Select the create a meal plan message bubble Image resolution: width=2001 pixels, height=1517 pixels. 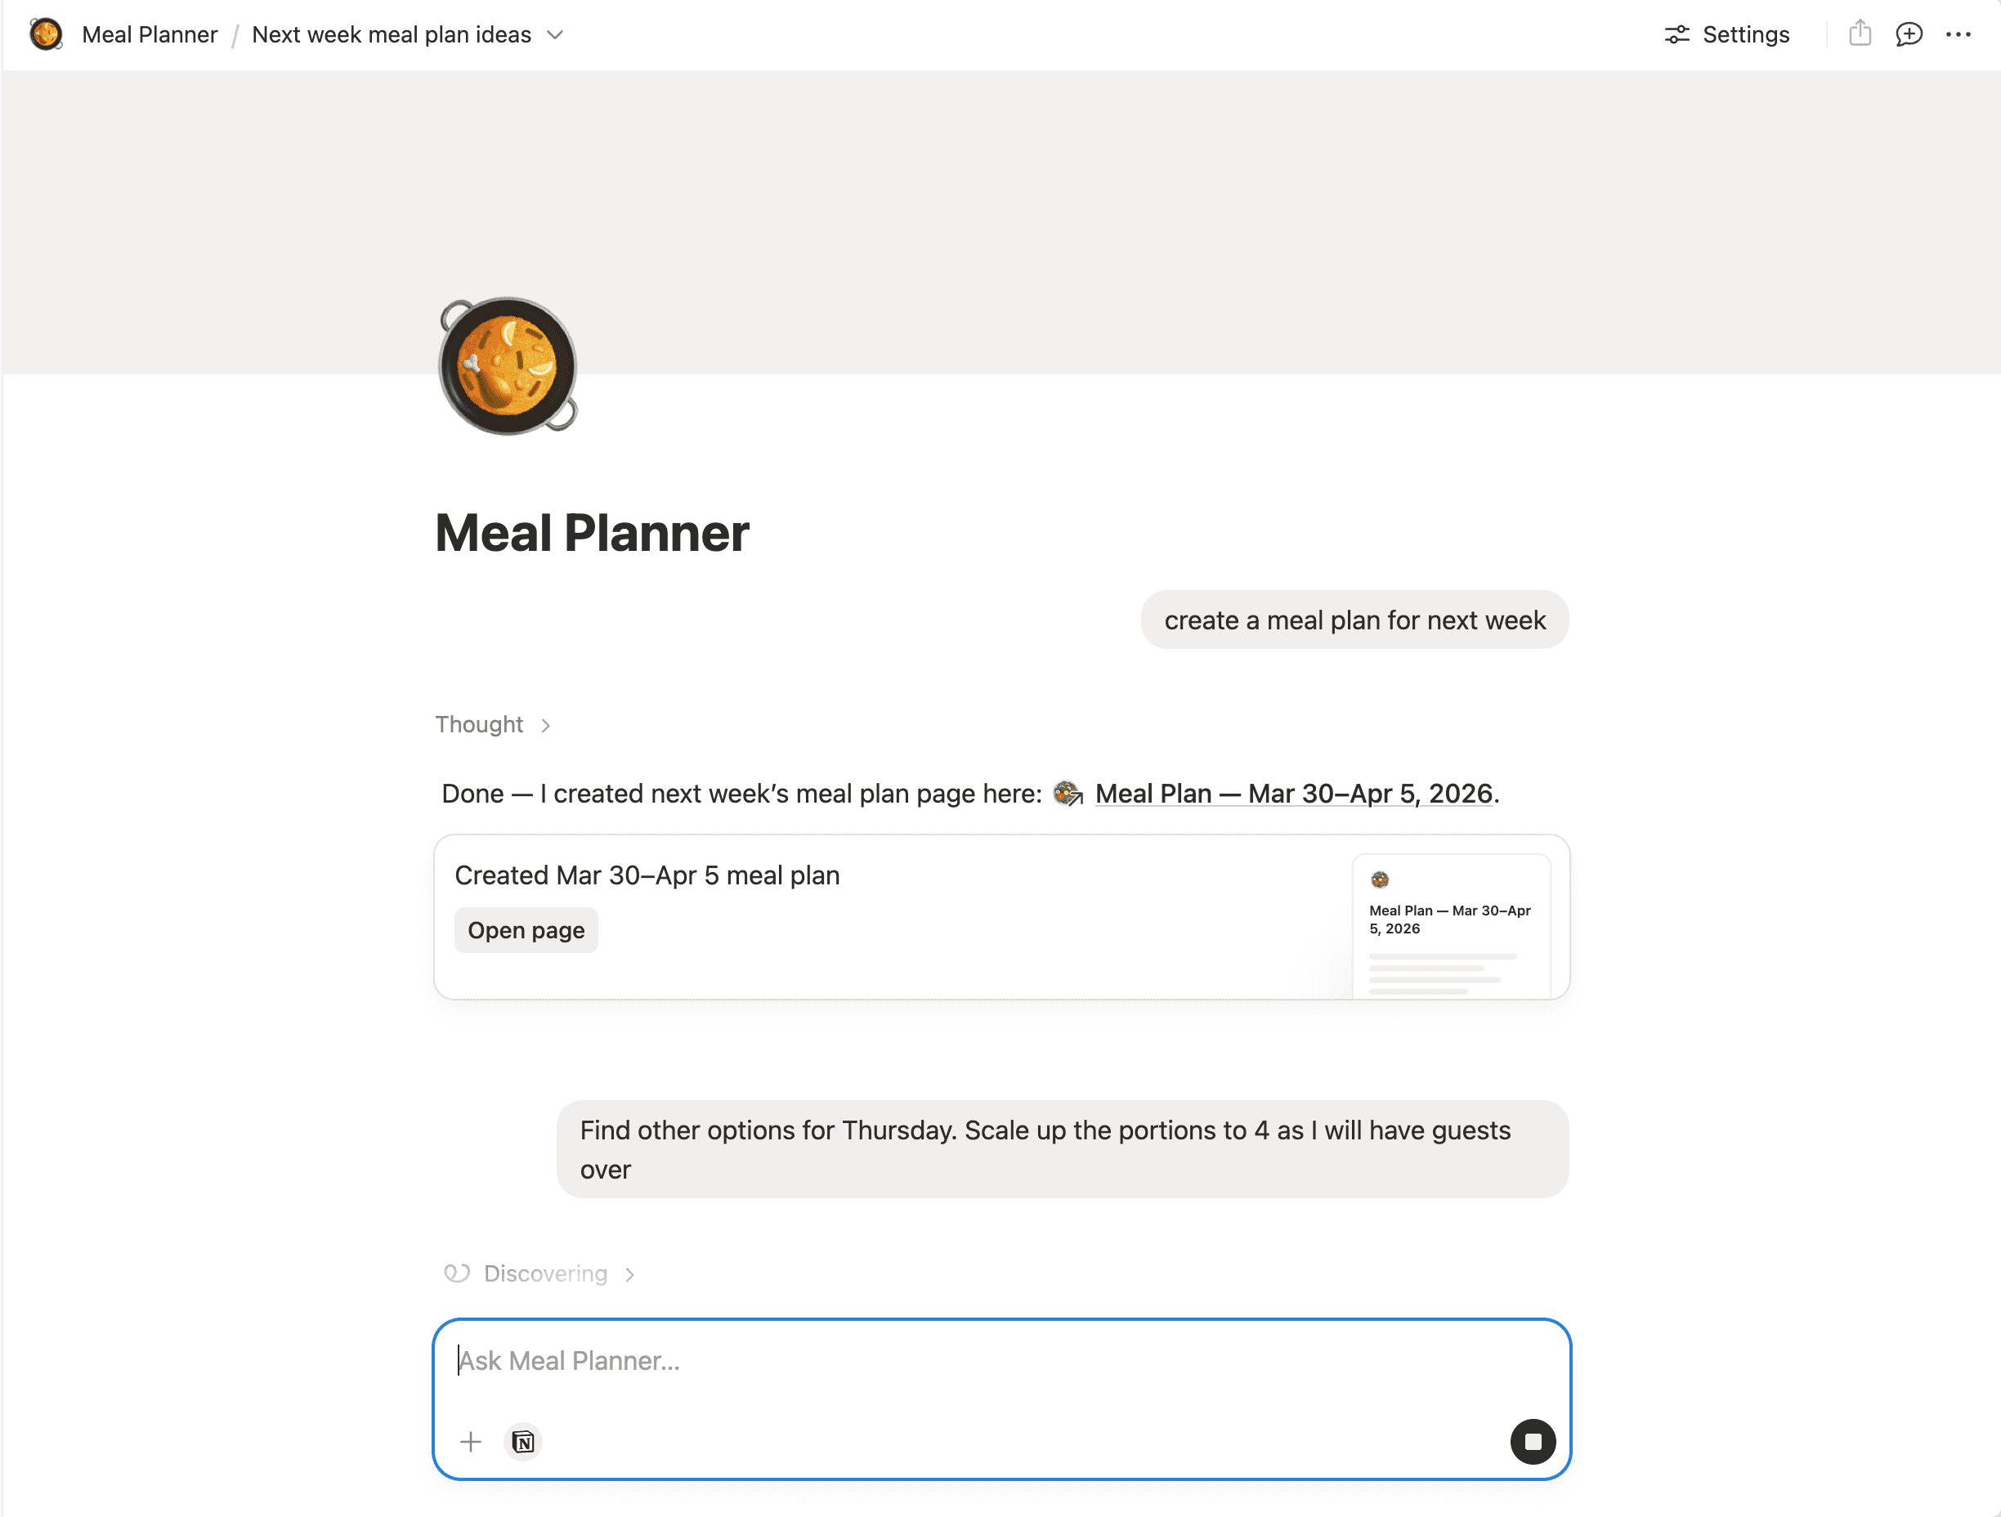(x=1354, y=620)
